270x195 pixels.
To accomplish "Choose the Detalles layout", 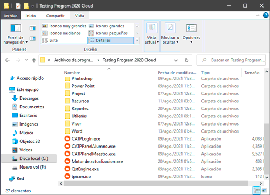I will (111, 40).
